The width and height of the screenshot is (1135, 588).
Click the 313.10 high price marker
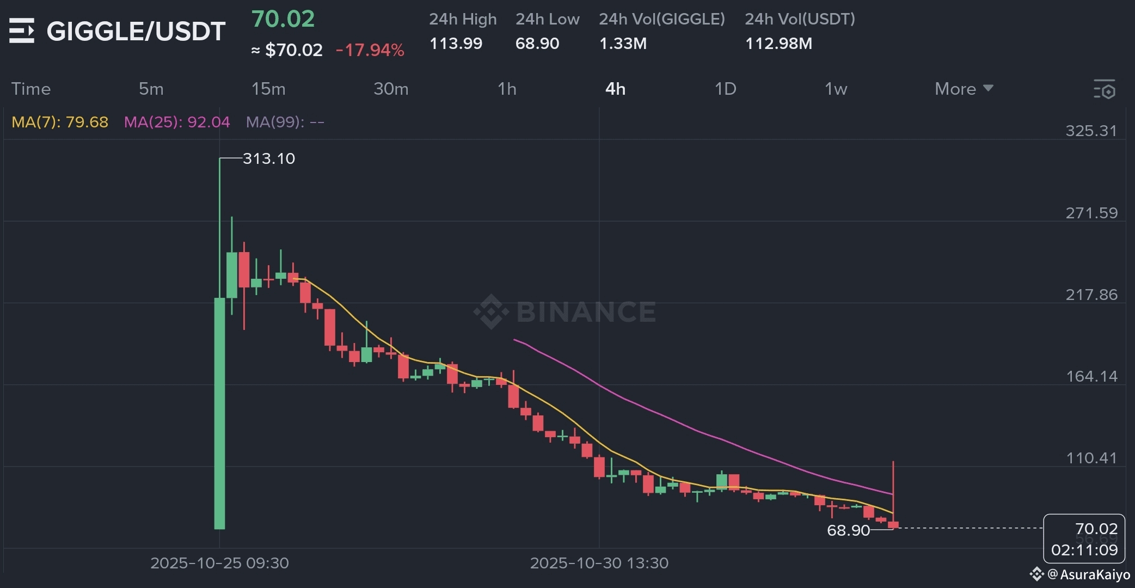(x=268, y=158)
